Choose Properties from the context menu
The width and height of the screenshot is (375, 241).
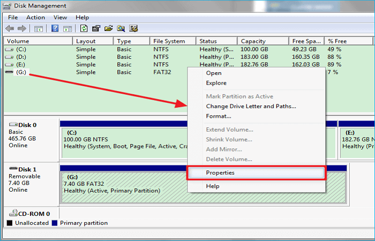(220, 173)
